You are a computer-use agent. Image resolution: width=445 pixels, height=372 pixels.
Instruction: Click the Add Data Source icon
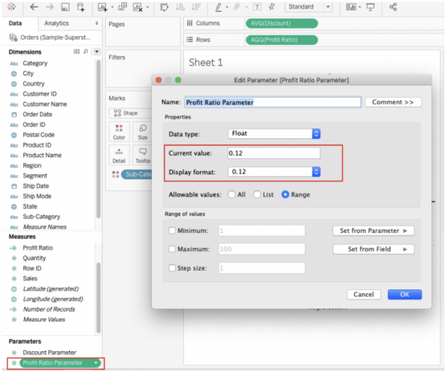[x=81, y=7]
